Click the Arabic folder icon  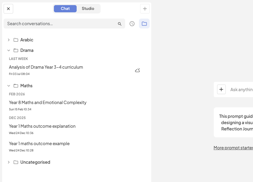coord(16,40)
